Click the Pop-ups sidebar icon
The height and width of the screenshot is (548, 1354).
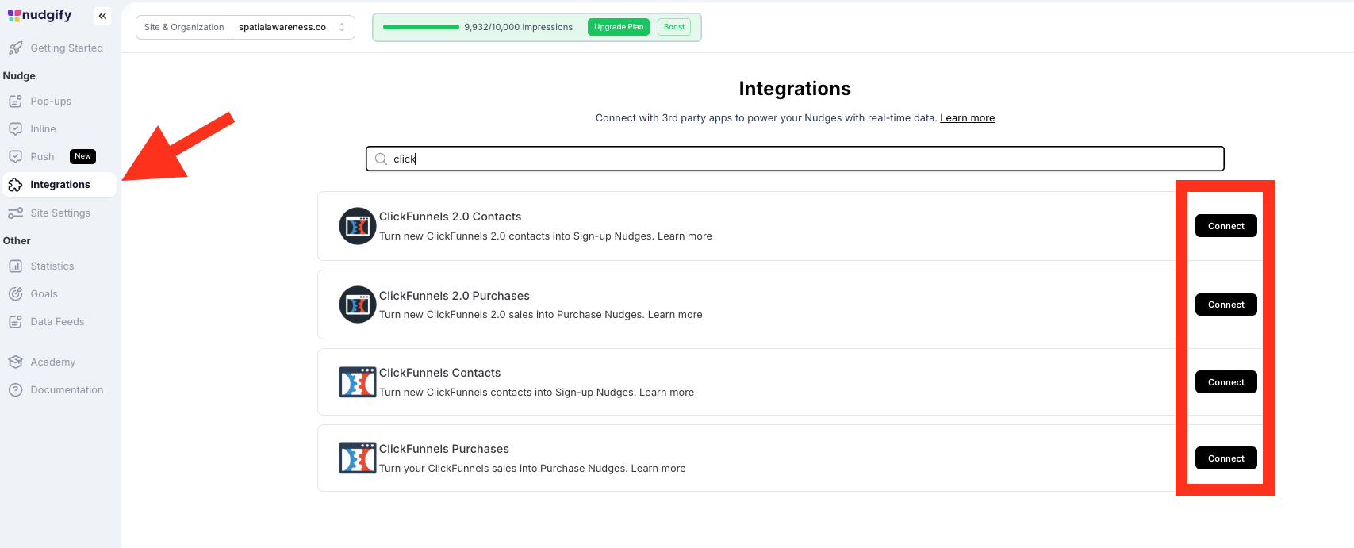tap(15, 102)
